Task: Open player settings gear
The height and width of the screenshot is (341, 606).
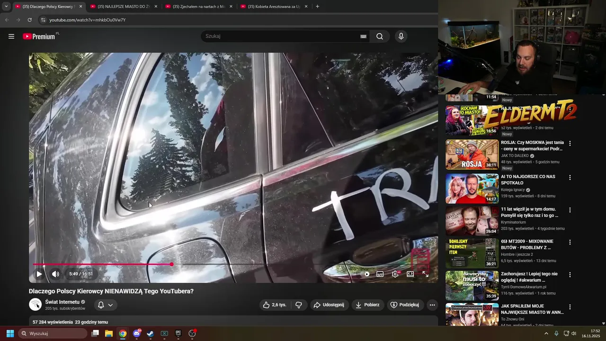Action: click(x=395, y=274)
